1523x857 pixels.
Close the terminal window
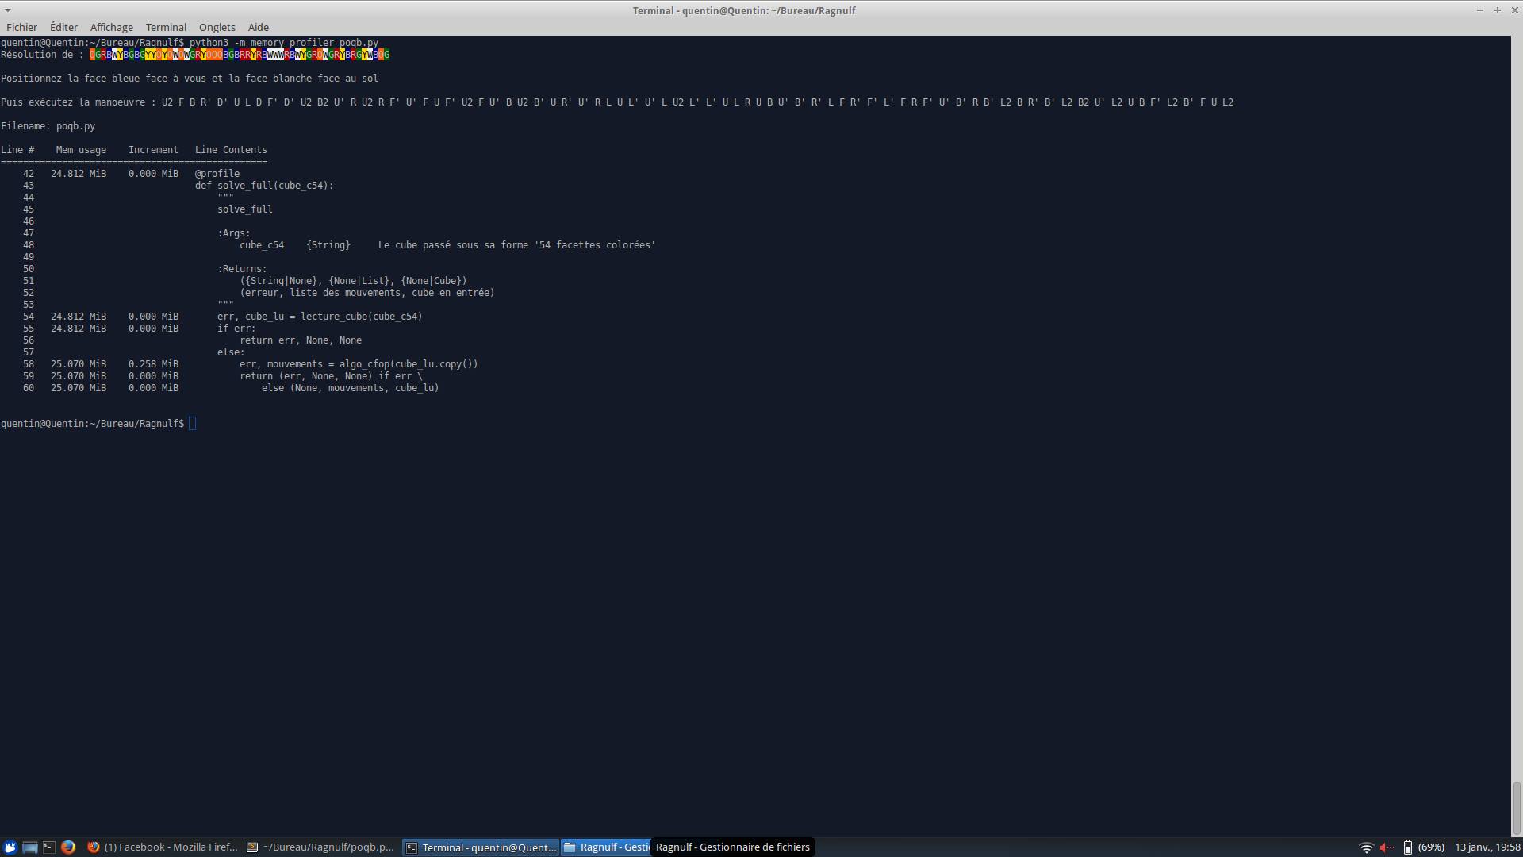(1513, 10)
